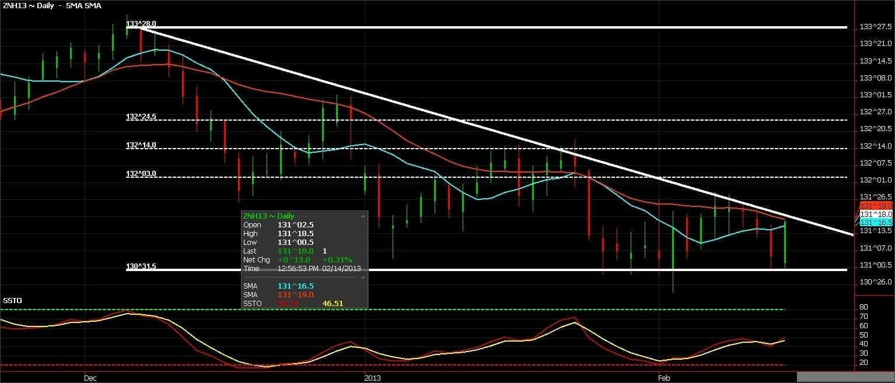This screenshot has width=895, height=383.
Task: Click the Dec label on time axis
Action: (x=90, y=378)
